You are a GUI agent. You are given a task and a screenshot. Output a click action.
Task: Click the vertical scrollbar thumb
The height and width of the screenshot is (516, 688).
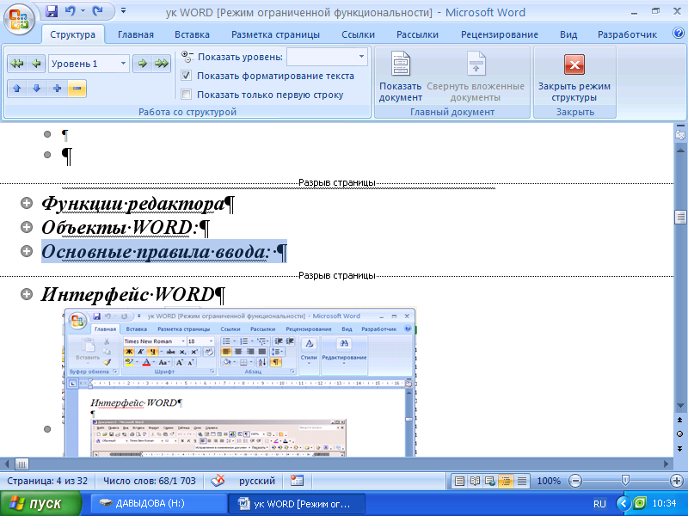[x=680, y=218]
